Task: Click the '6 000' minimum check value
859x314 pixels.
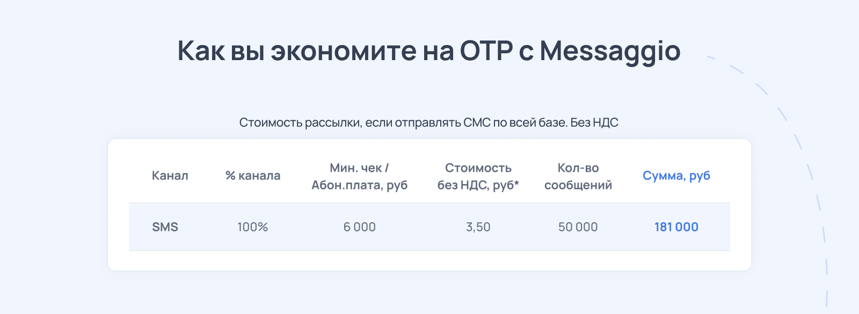Action: pos(360,227)
